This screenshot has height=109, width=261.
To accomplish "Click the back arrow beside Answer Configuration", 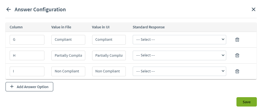I will pyautogui.click(x=9, y=9).
